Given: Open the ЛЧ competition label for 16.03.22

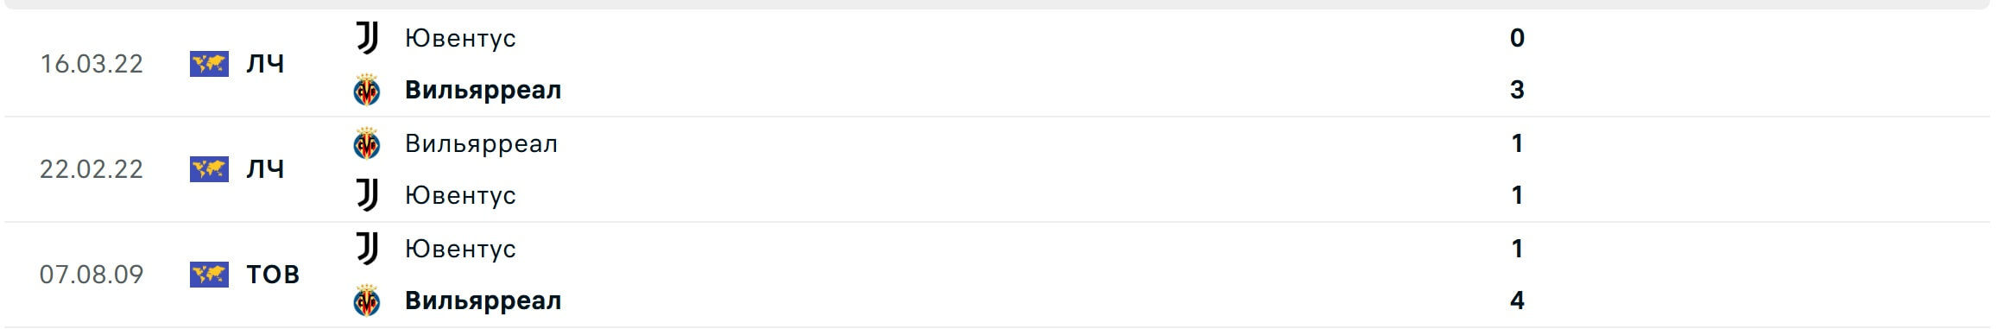Looking at the screenshot, I should [x=265, y=64].
